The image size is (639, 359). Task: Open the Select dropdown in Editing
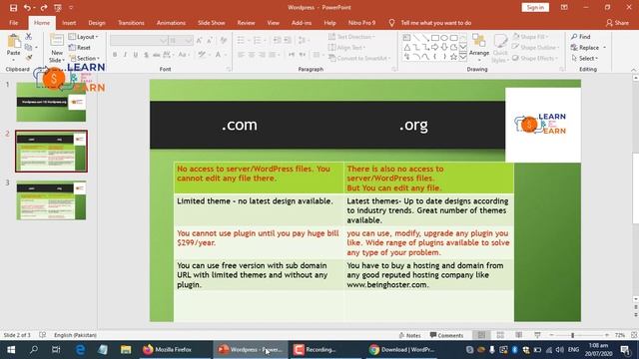[x=585, y=58]
